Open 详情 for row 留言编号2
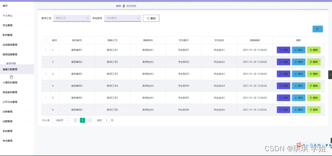 point(283,62)
